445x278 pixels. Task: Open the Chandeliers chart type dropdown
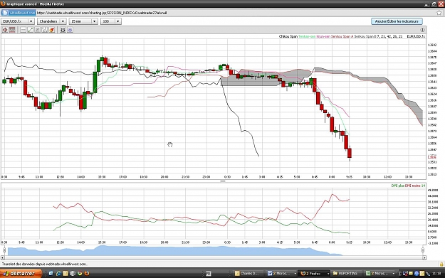pos(52,21)
